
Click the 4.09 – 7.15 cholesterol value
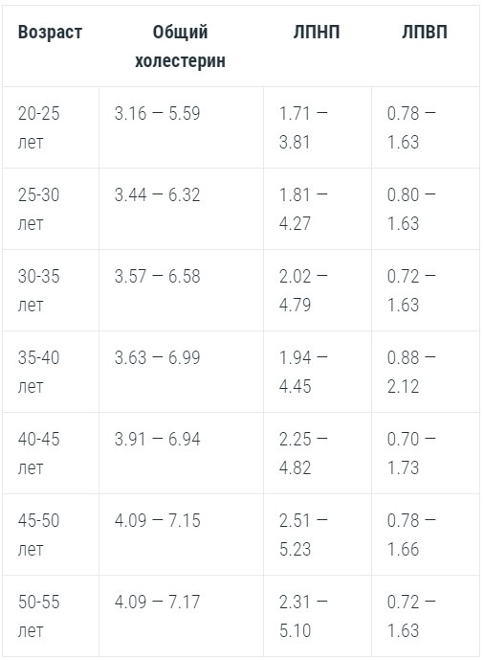(x=158, y=520)
